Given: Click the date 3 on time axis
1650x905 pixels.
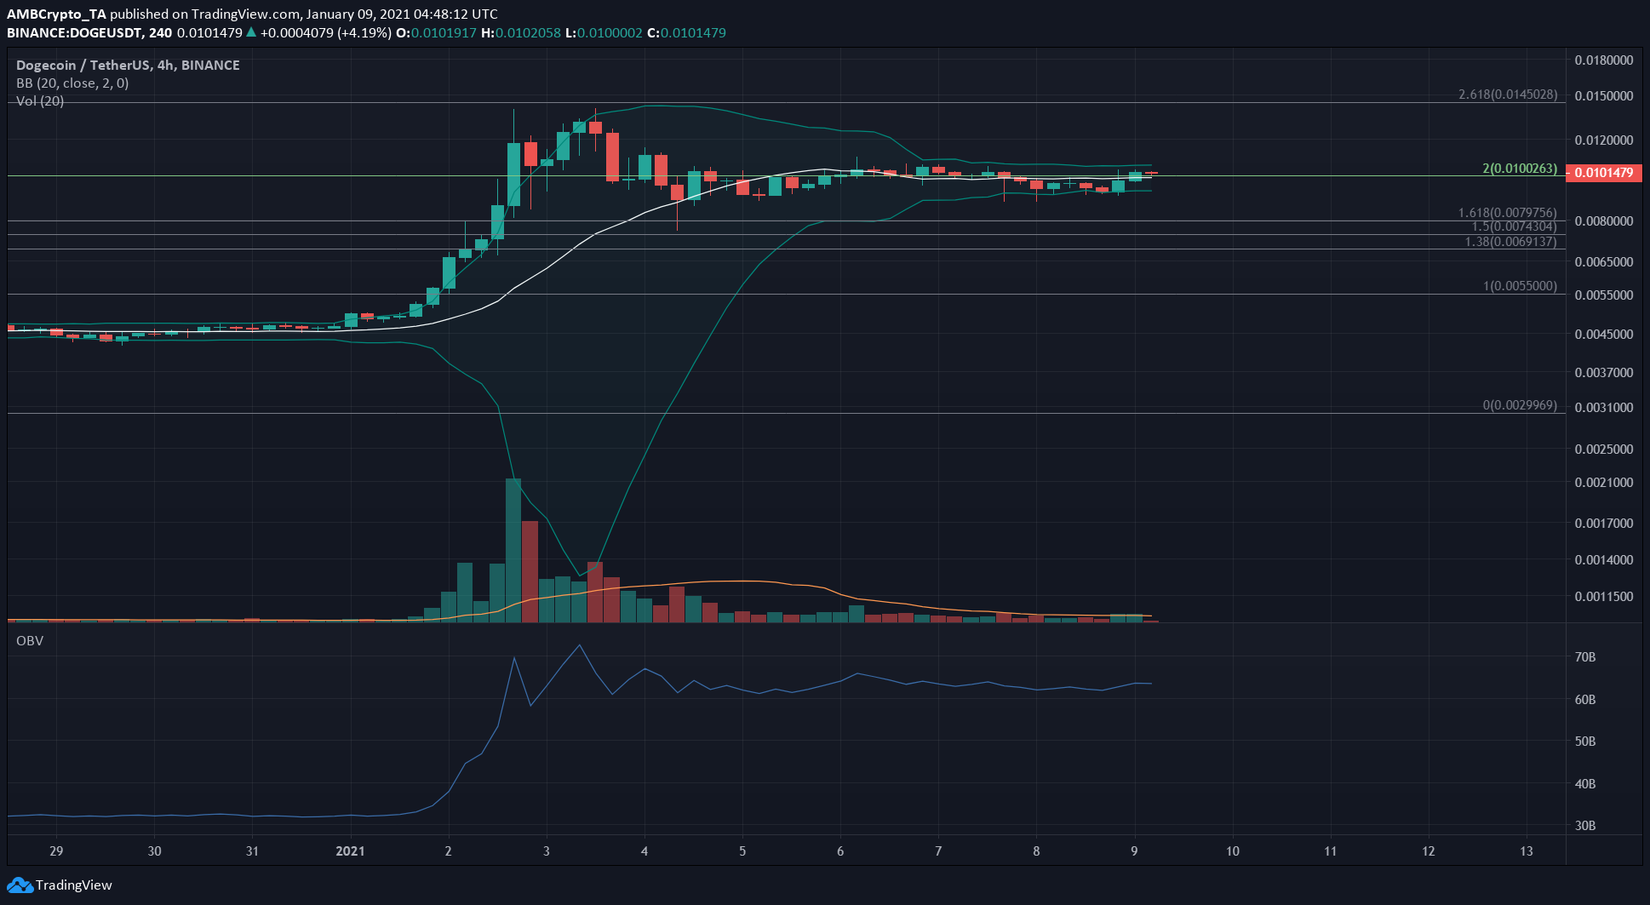Looking at the screenshot, I should (547, 851).
